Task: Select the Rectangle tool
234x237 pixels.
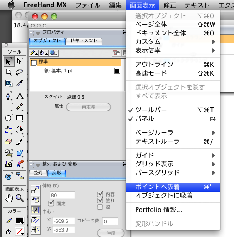Action: click(20, 118)
